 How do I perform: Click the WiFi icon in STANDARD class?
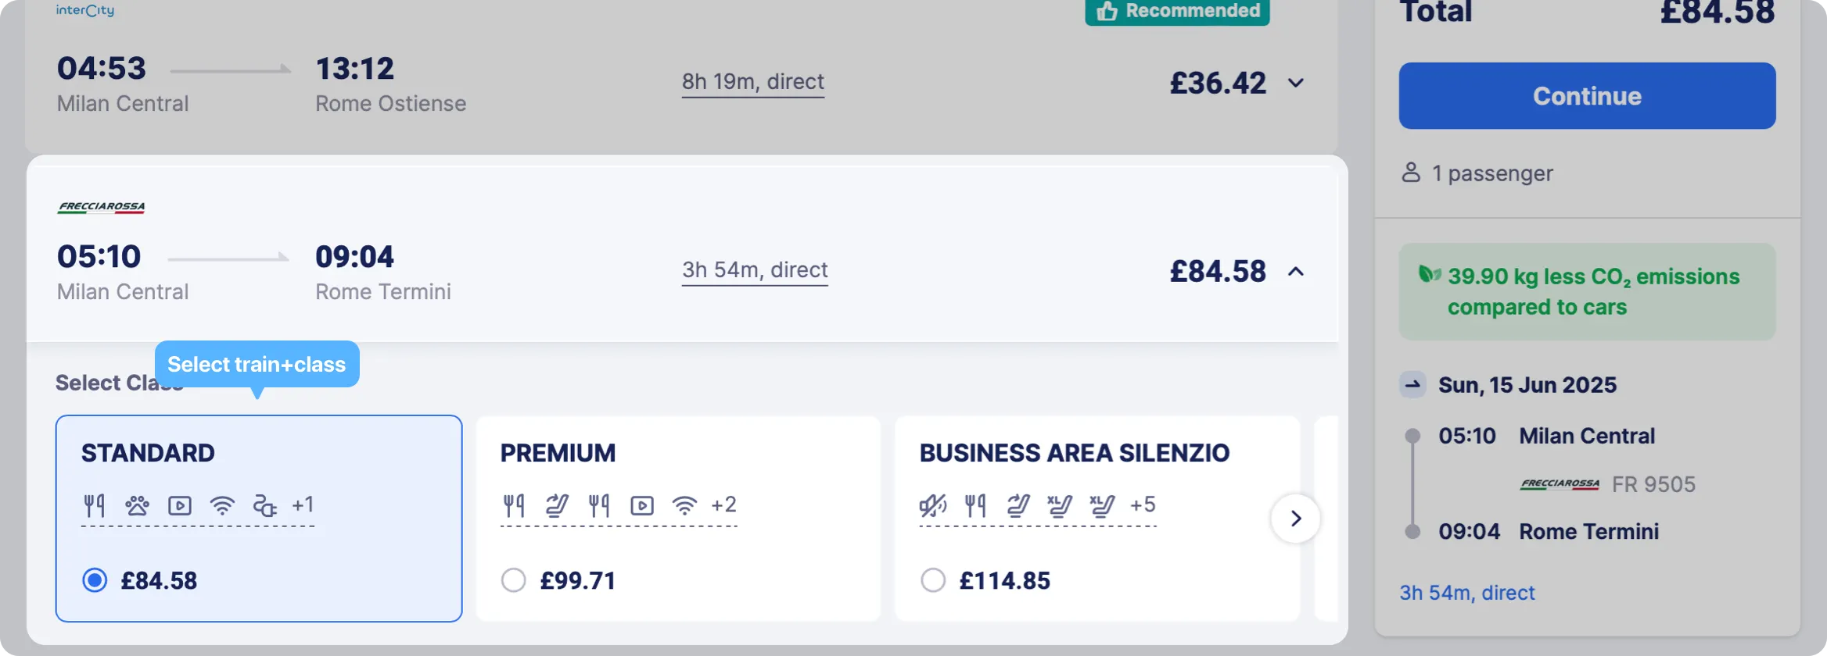(x=222, y=506)
